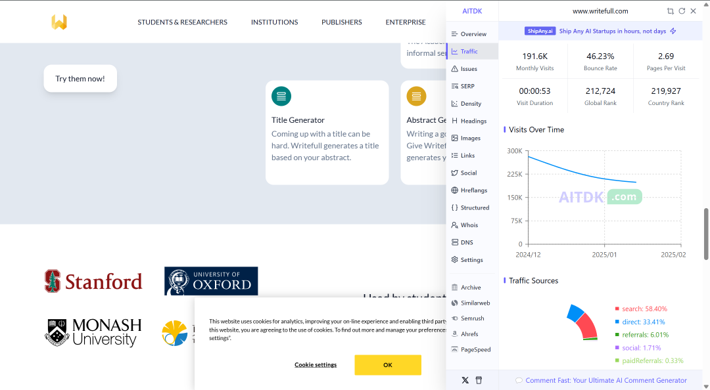710x390 pixels.
Task: Click the refresh icon in panel header
Action: point(682,11)
